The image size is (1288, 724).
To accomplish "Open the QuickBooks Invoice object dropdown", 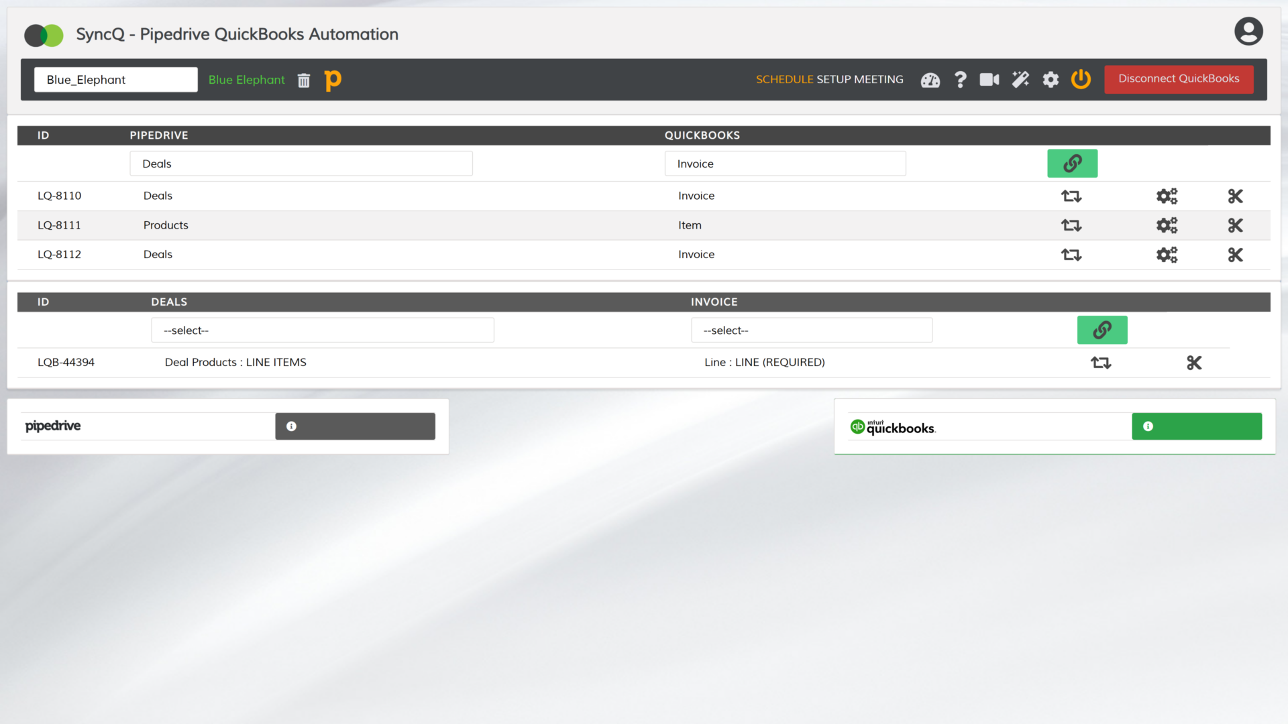I will (x=785, y=164).
